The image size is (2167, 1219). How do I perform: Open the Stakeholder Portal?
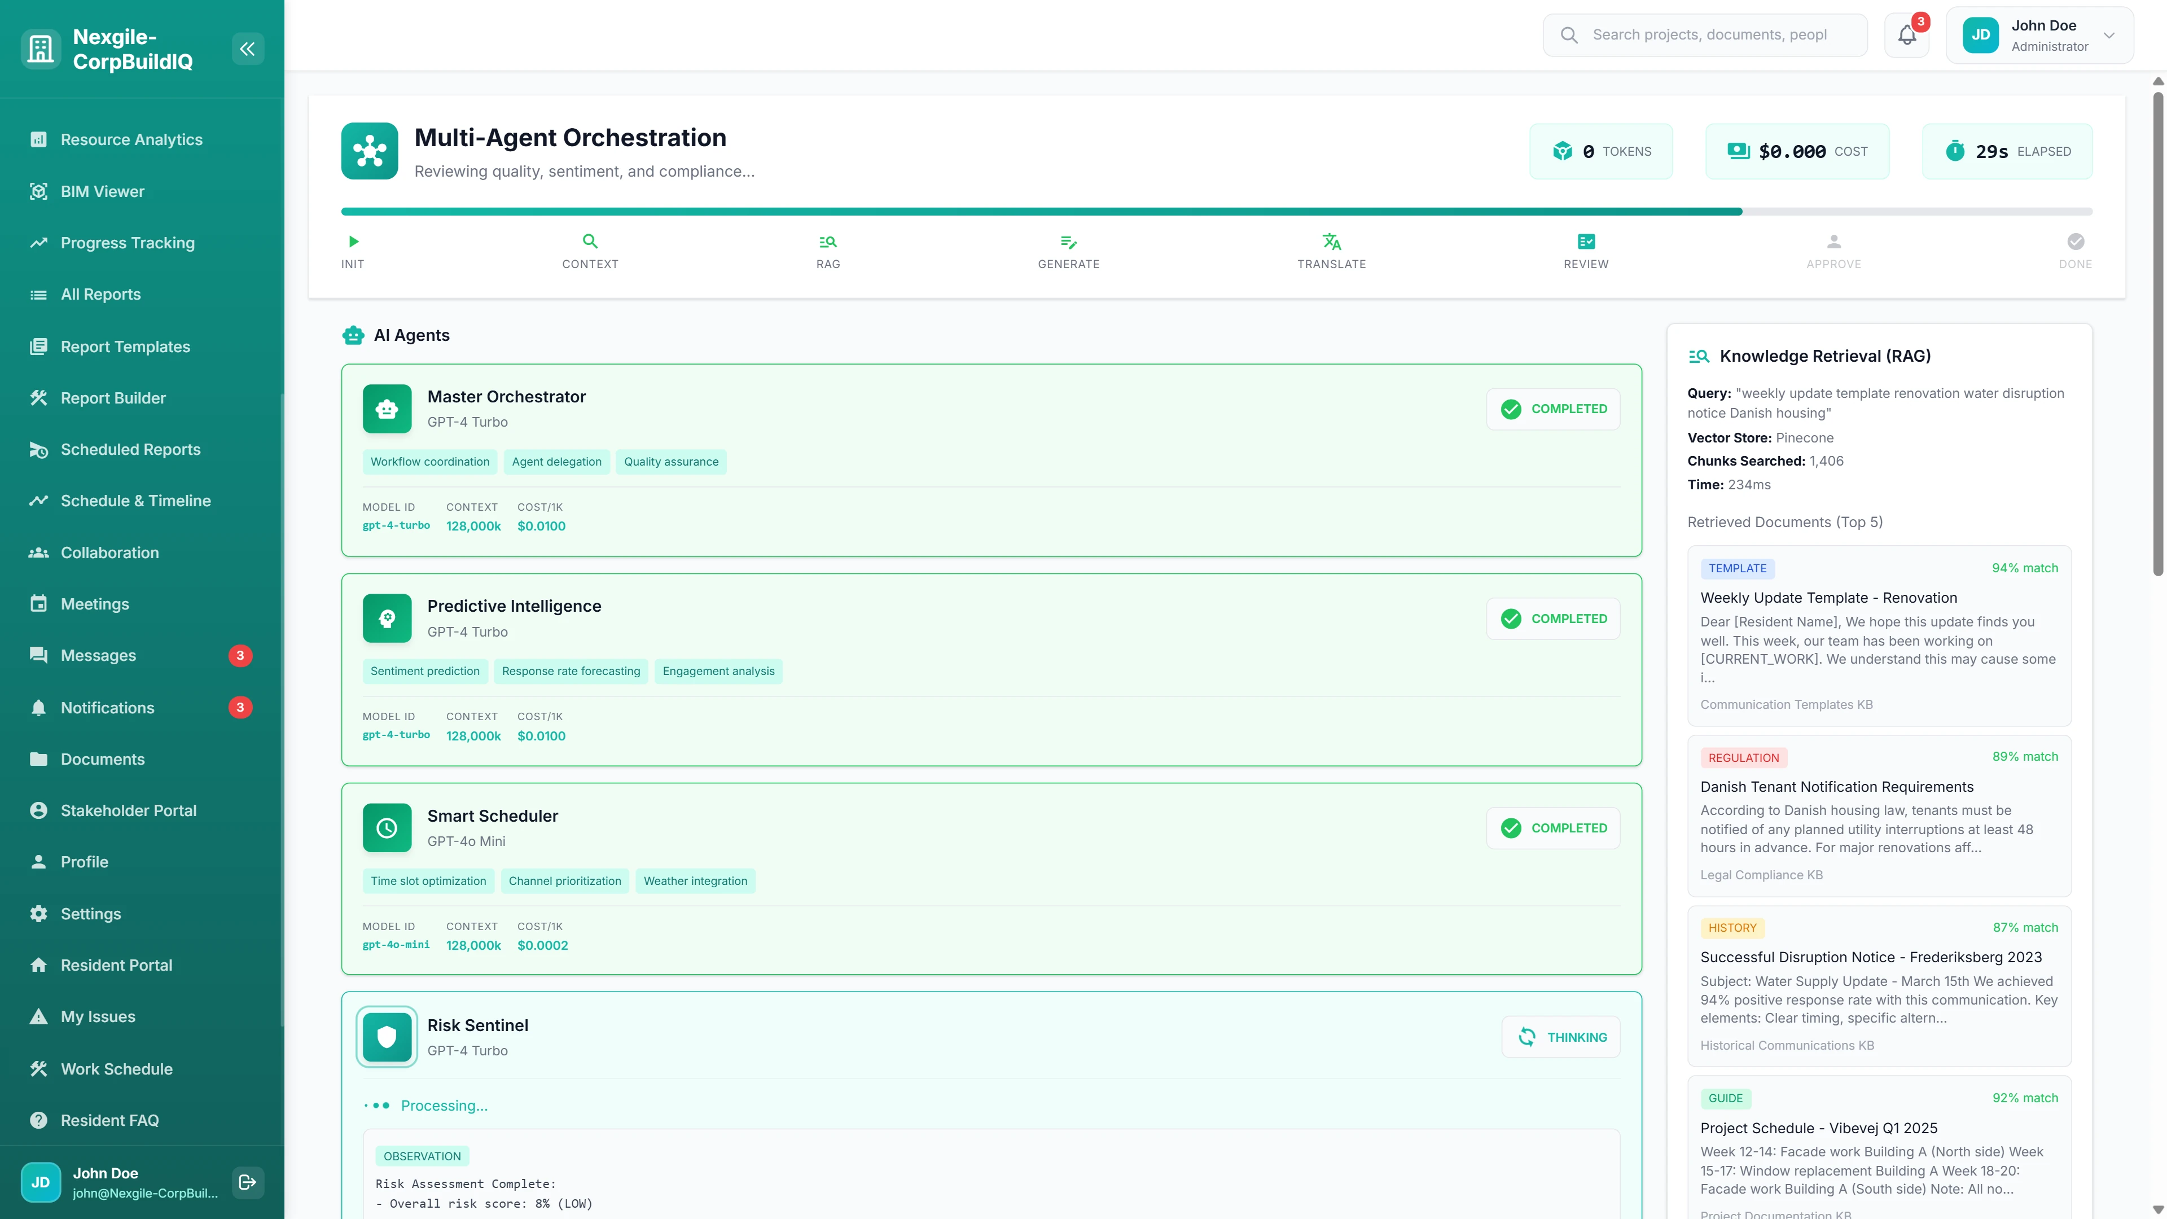[129, 810]
